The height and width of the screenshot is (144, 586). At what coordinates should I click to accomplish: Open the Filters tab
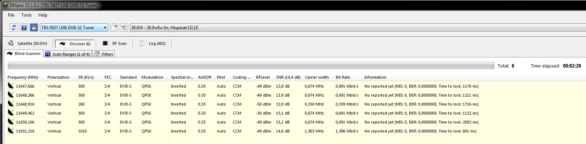(x=104, y=54)
